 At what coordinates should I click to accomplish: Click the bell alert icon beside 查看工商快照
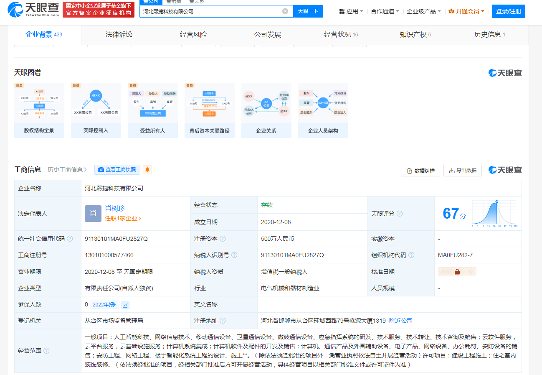(147, 170)
